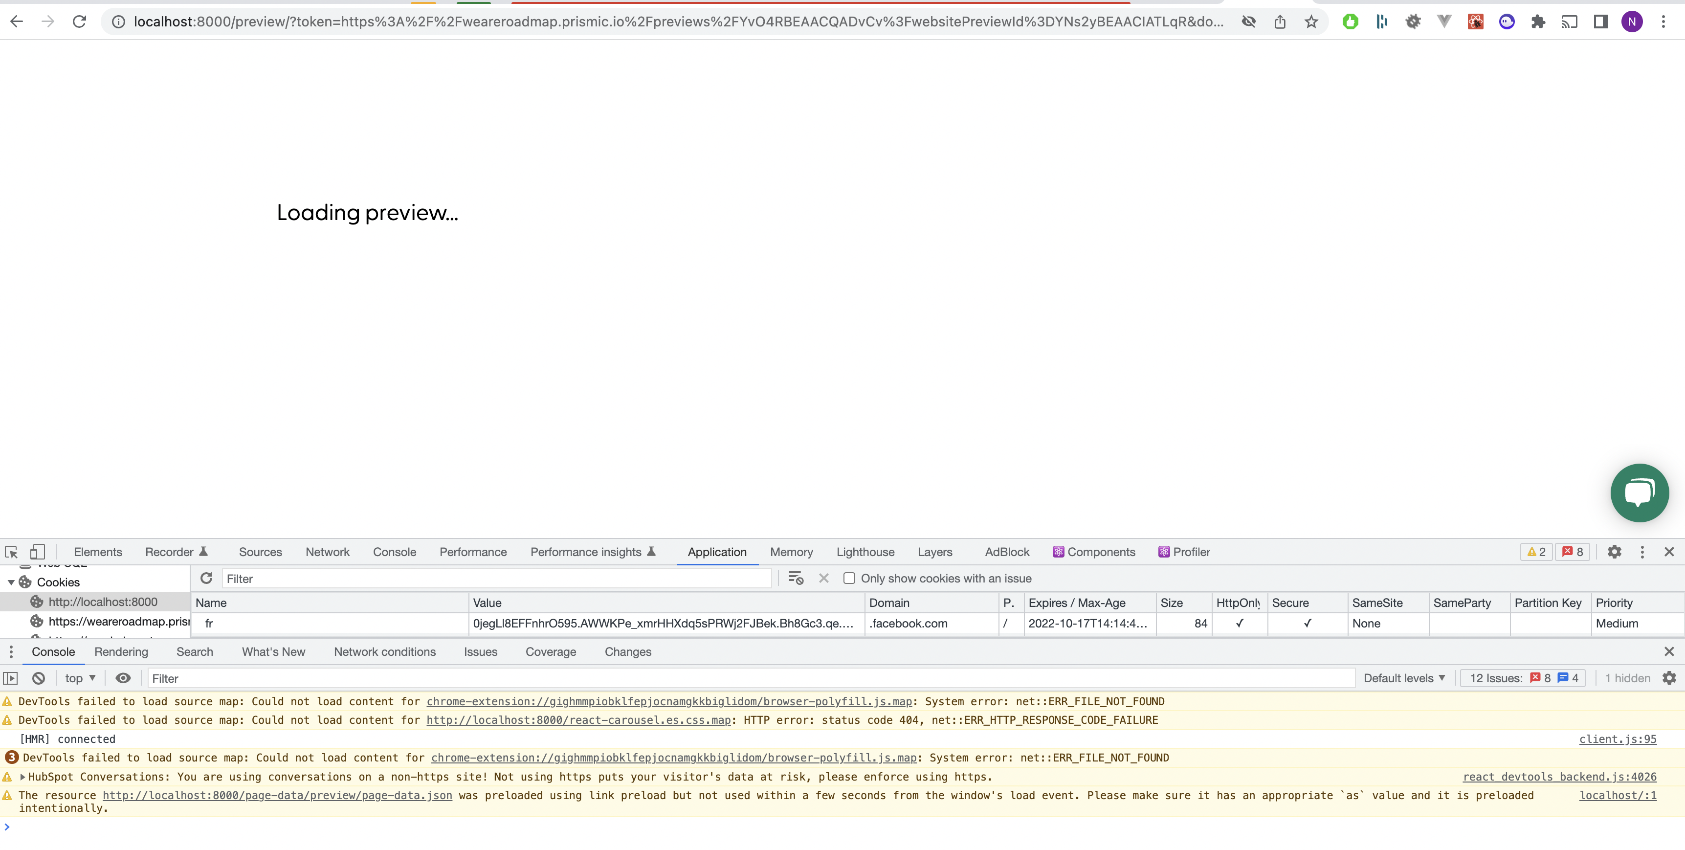Image resolution: width=1685 pixels, height=850 pixels.
Task: Refresh the cookies list with the reload icon
Action: (205, 579)
